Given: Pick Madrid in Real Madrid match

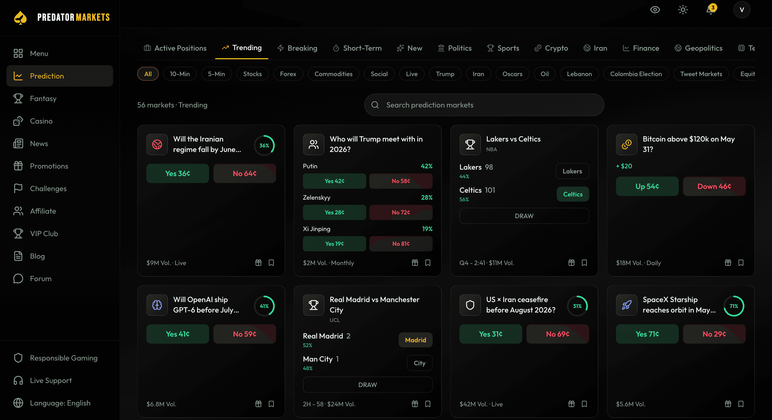Looking at the screenshot, I should pyautogui.click(x=415, y=340).
